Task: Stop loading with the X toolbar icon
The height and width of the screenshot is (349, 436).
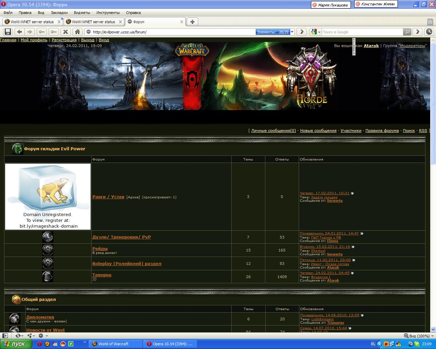Action: coord(66,32)
